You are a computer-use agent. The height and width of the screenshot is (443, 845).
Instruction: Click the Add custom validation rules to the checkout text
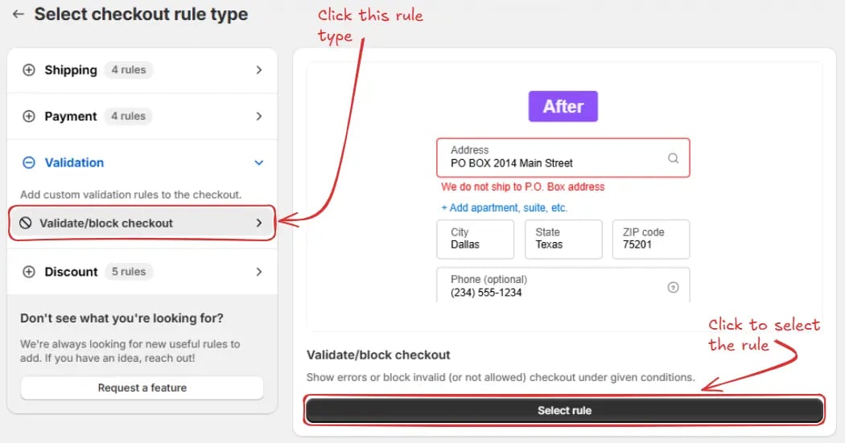click(131, 195)
